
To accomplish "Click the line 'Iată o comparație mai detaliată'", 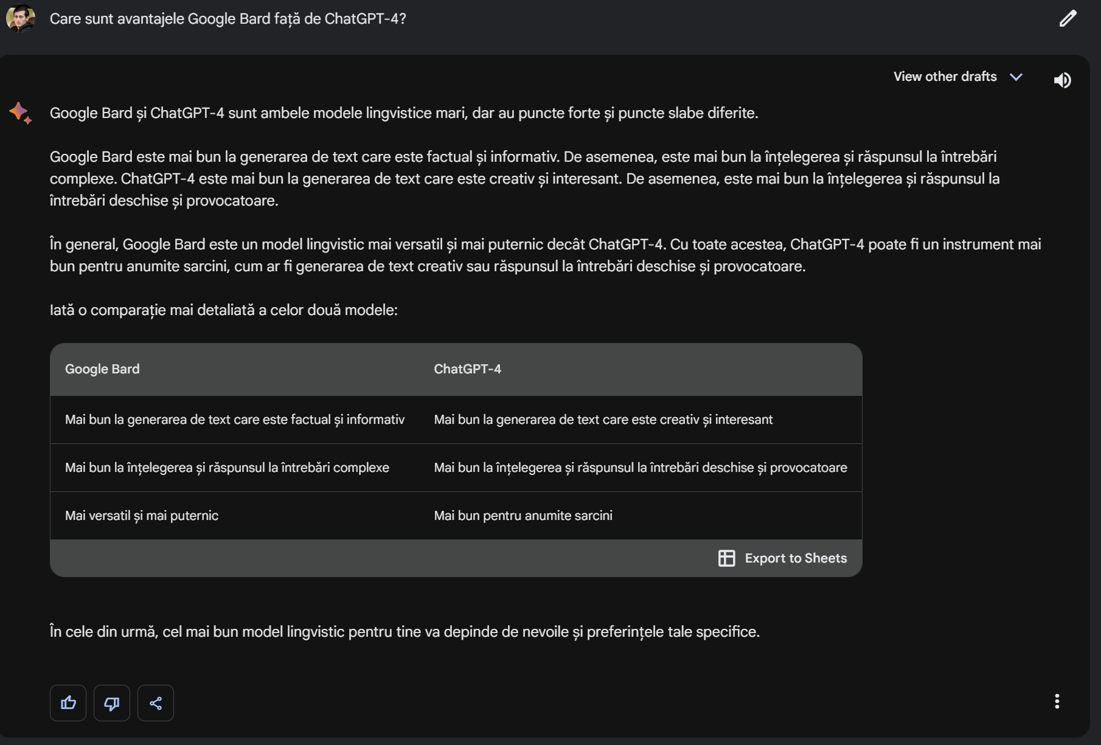I will pos(223,310).
